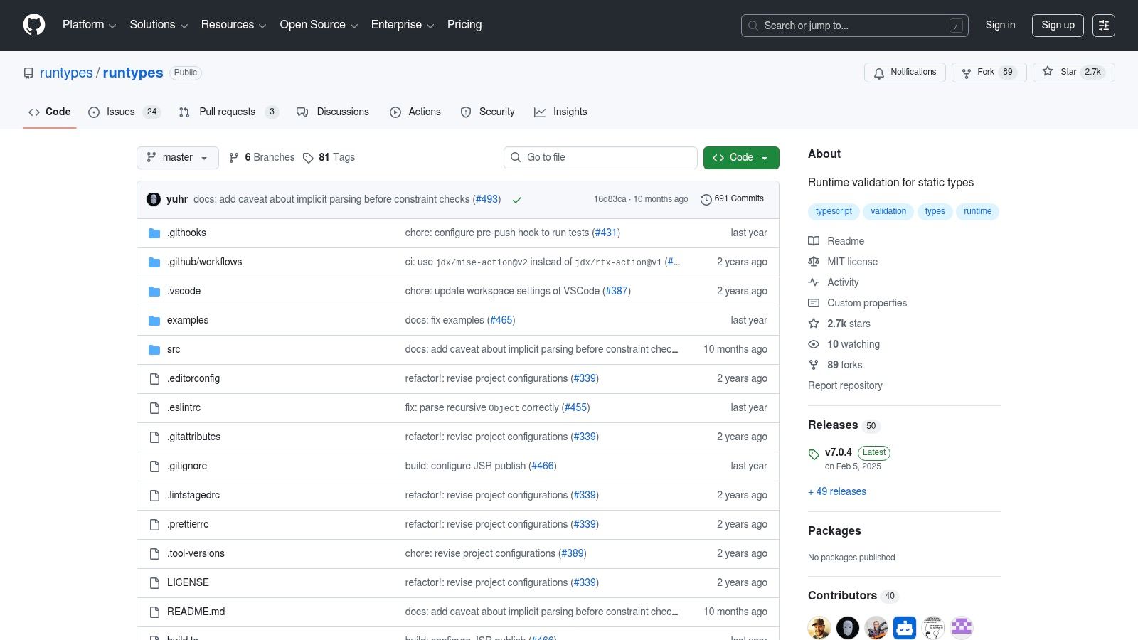1138x640 pixels.
Task: Open the Open Source menu
Action: coord(318,25)
